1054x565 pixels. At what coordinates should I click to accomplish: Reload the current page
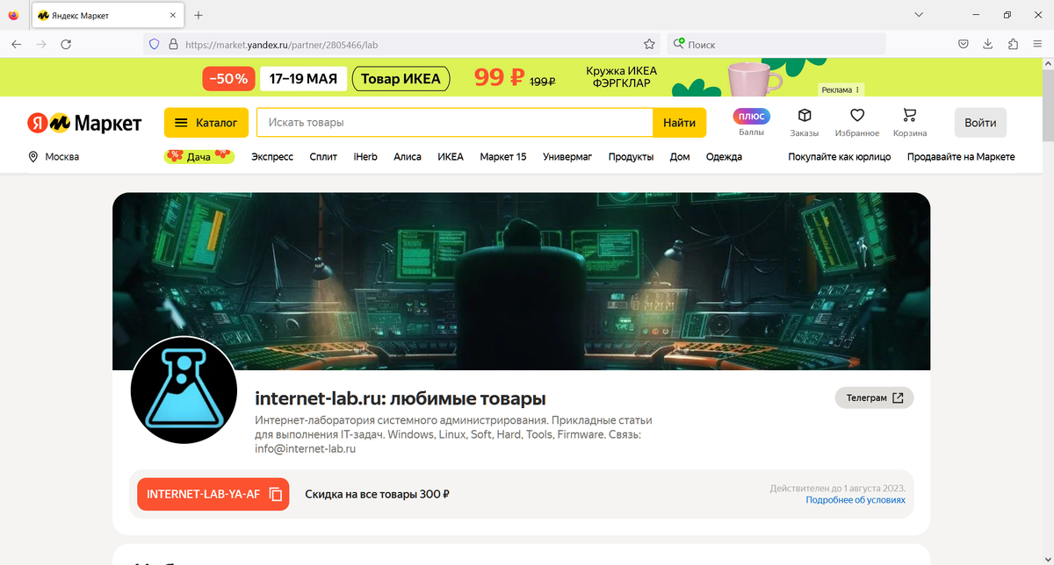(66, 44)
